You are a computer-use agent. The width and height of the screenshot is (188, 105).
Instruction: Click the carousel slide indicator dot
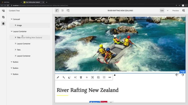[x=115, y=75]
